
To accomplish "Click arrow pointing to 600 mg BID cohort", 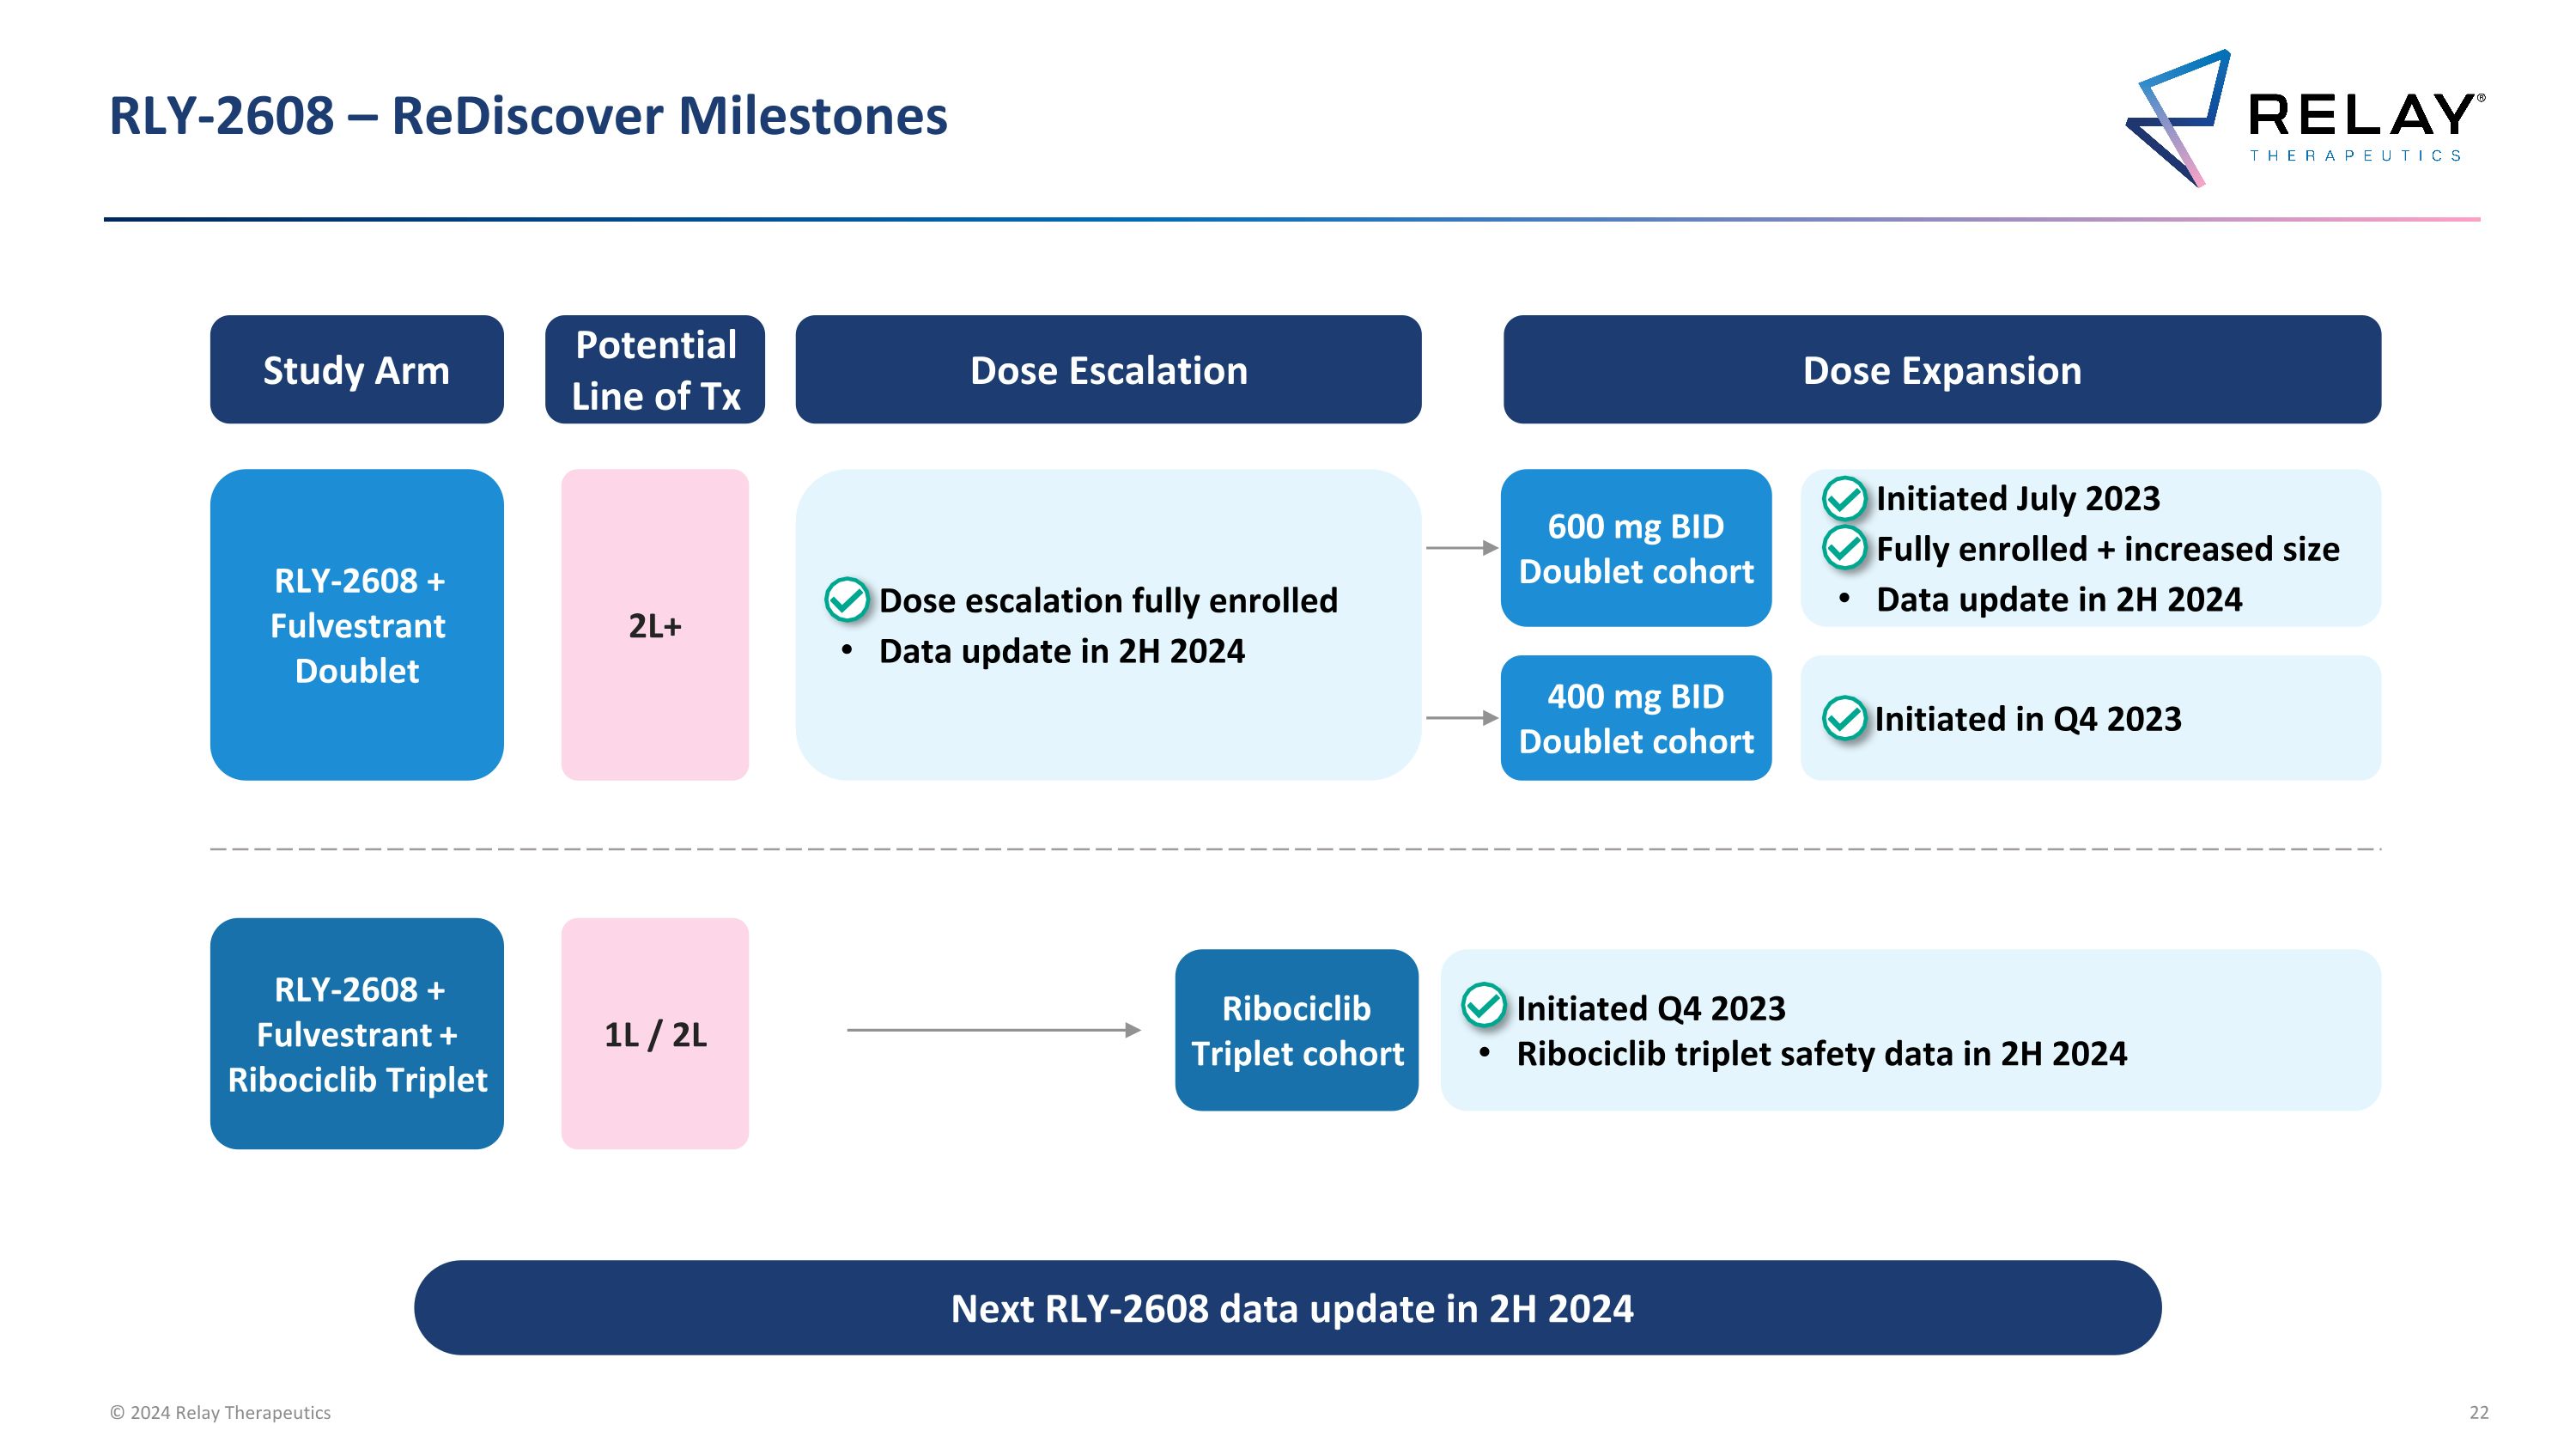I will tap(1461, 548).
